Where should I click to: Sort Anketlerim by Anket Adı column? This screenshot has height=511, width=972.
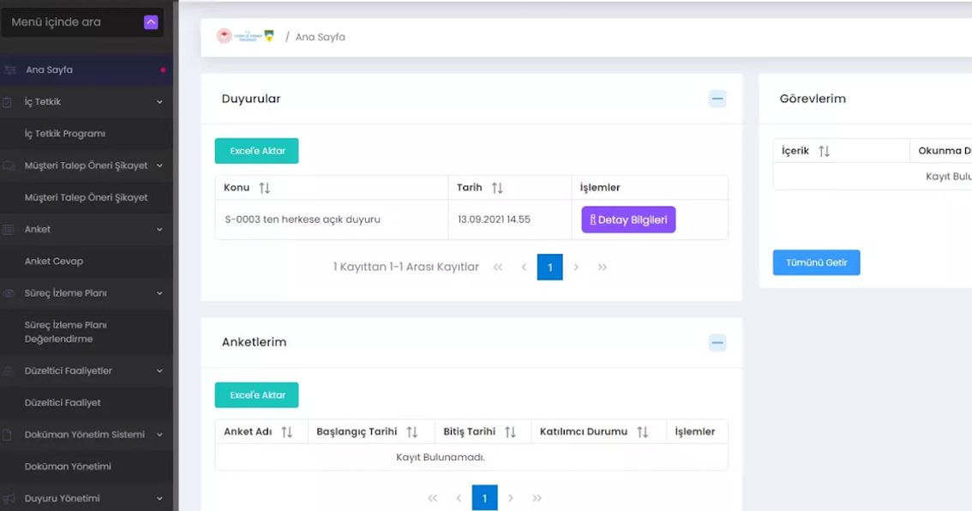[x=286, y=431]
